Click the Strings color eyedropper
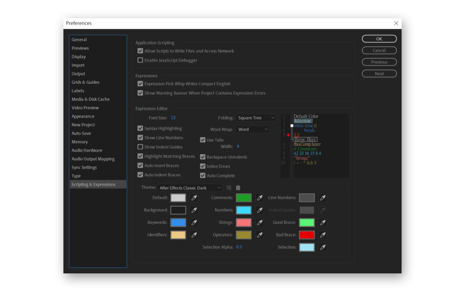 tap(260, 222)
